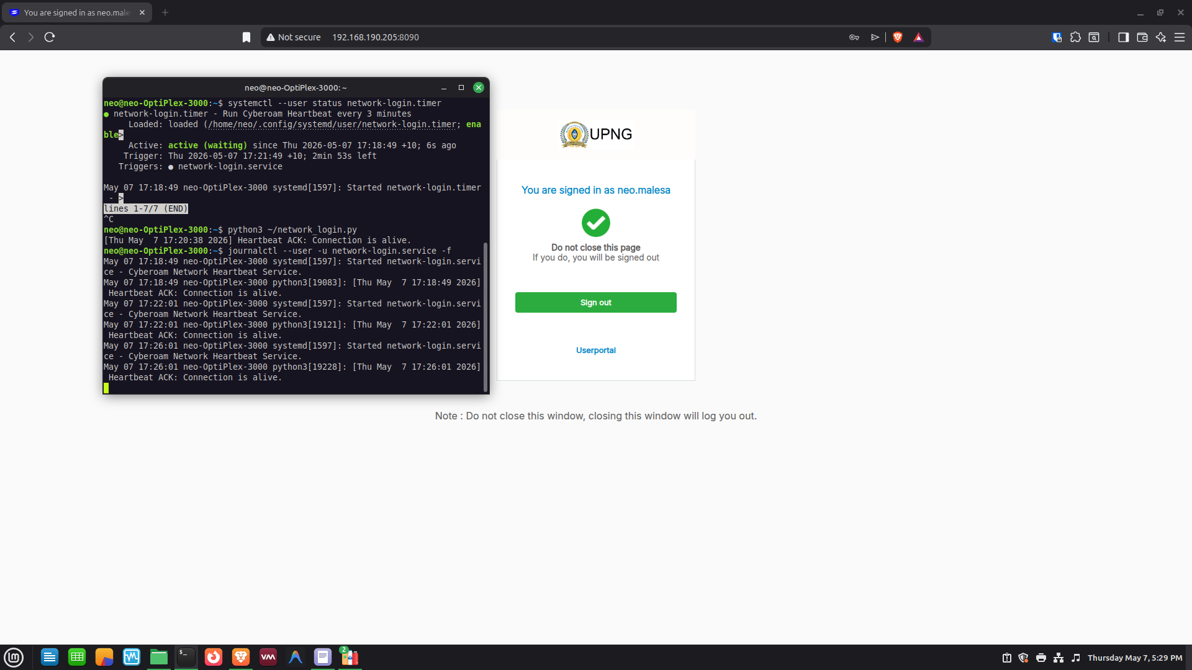1192x670 pixels.
Task: Open the green Files manager in taskbar
Action: coord(159,658)
